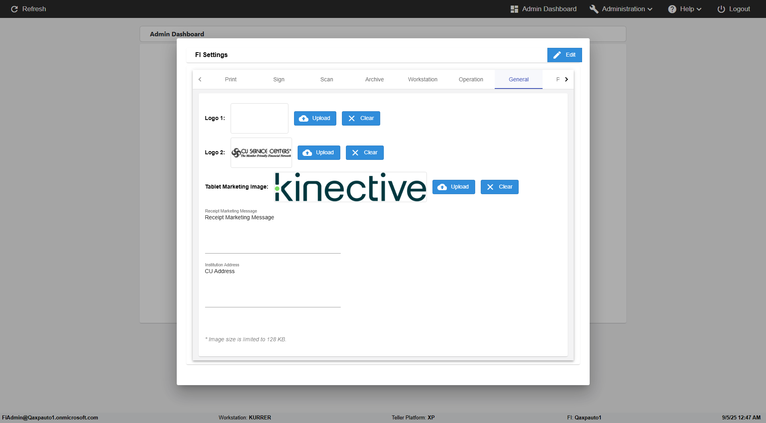
Task: Expand the Administration dropdown chevron
Action: [650, 9]
